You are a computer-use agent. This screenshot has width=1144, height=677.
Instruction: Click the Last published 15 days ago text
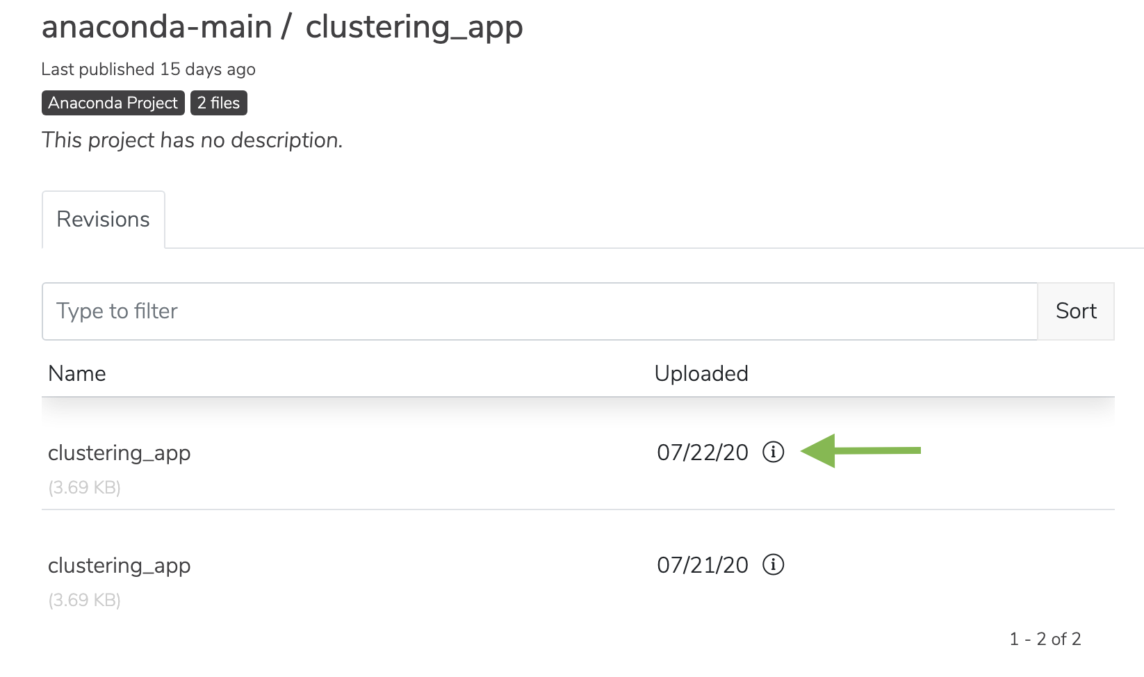149,70
